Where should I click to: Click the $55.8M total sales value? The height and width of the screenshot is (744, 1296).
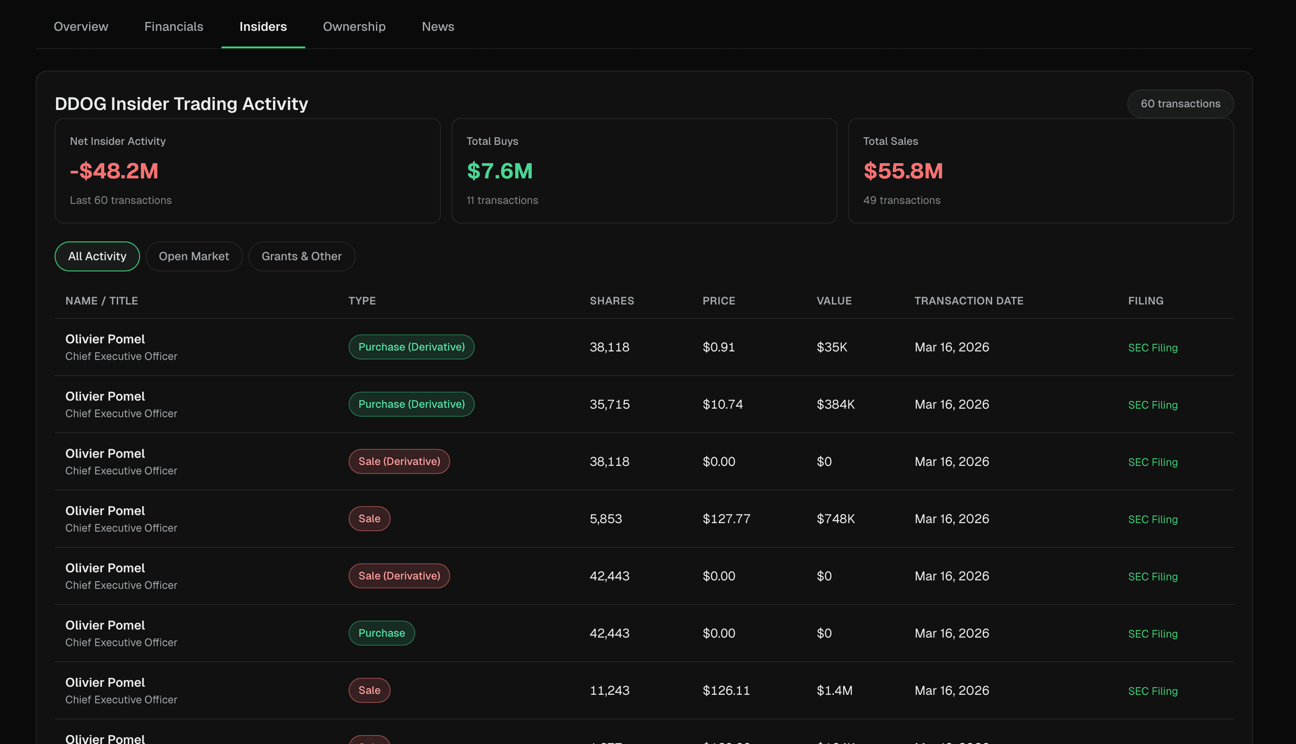click(x=903, y=171)
